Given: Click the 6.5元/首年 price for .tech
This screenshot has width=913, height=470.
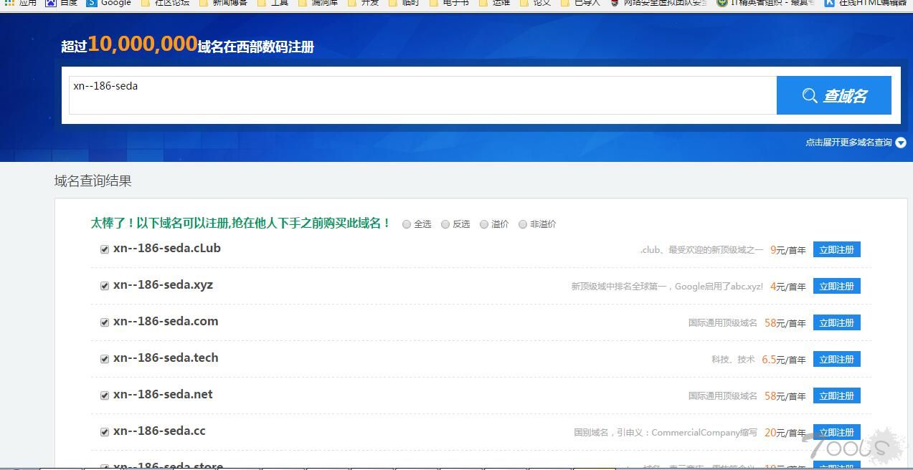Looking at the screenshot, I should (x=784, y=360).
